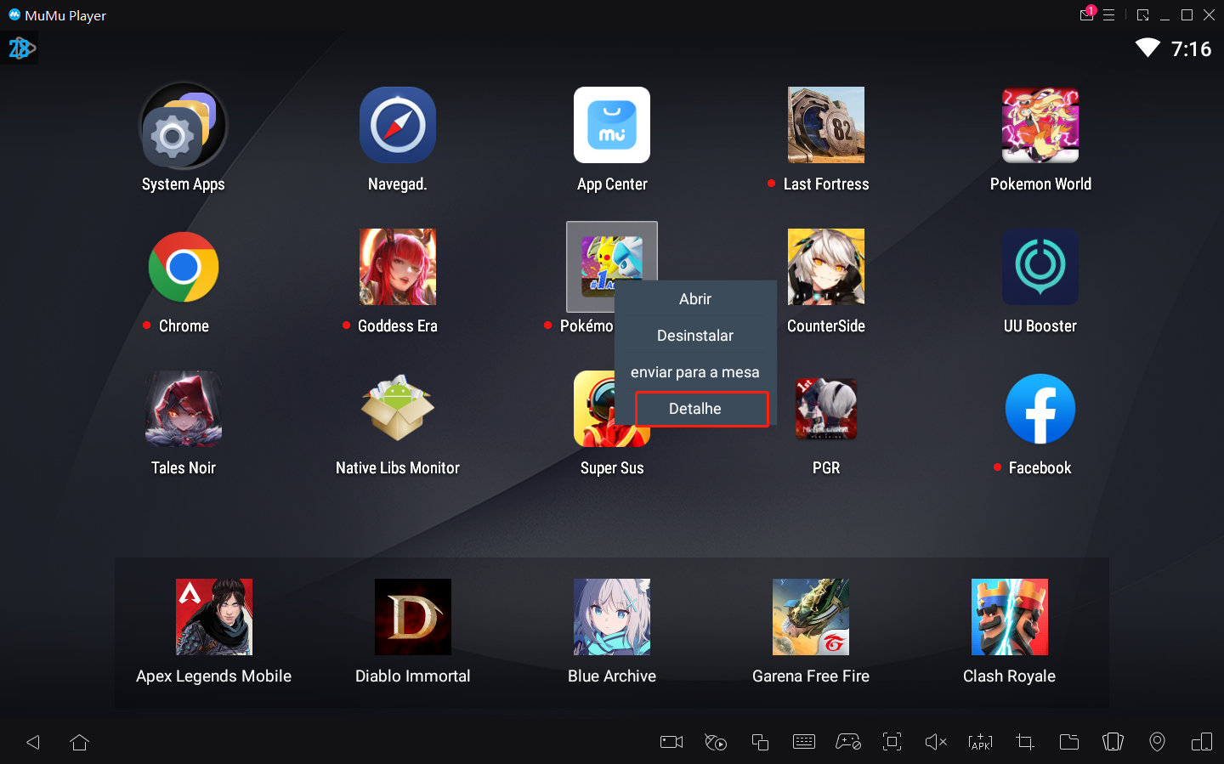Launch Chrome browser
Screen dimensions: 1224x764
(184, 267)
